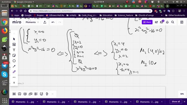
Task: Open the templates tool in Miro toolbar
Action: coord(14,45)
